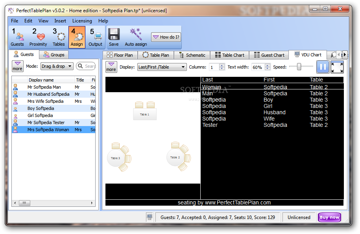Run Auto assign magic wand
360x234 pixels.
(136, 37)
